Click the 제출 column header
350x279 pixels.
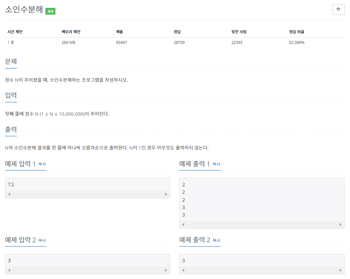119,32
